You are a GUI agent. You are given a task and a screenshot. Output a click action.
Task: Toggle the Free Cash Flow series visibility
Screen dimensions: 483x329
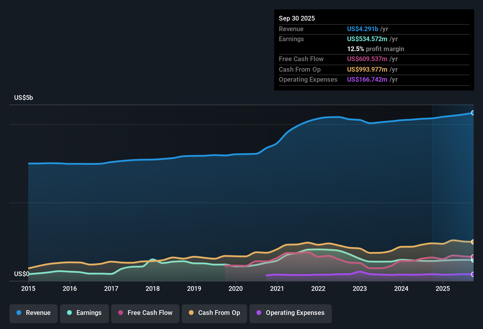click(x=145, y=313)
